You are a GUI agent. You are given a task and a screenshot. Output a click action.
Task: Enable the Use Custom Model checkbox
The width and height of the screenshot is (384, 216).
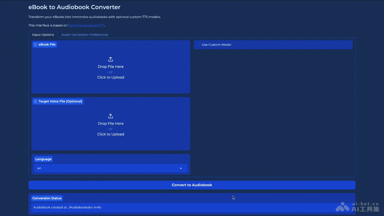point(198,45)
